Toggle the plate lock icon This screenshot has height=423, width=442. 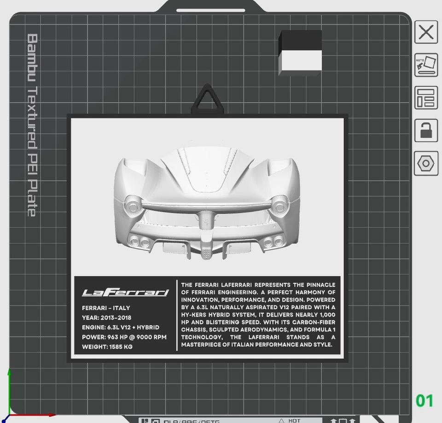426,130
